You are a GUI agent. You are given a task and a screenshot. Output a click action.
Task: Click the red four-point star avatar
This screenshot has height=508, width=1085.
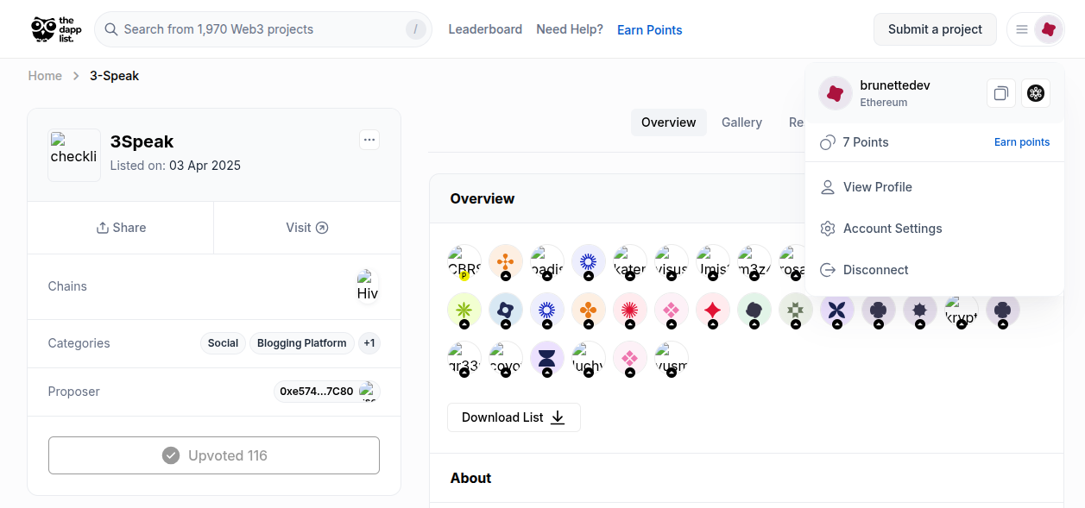coord(713,310)
